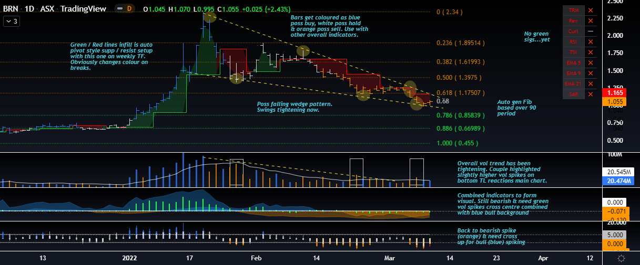Screen dimensions: 640x265
Task: Click the red X beside TRM
Action: [591, 10]
